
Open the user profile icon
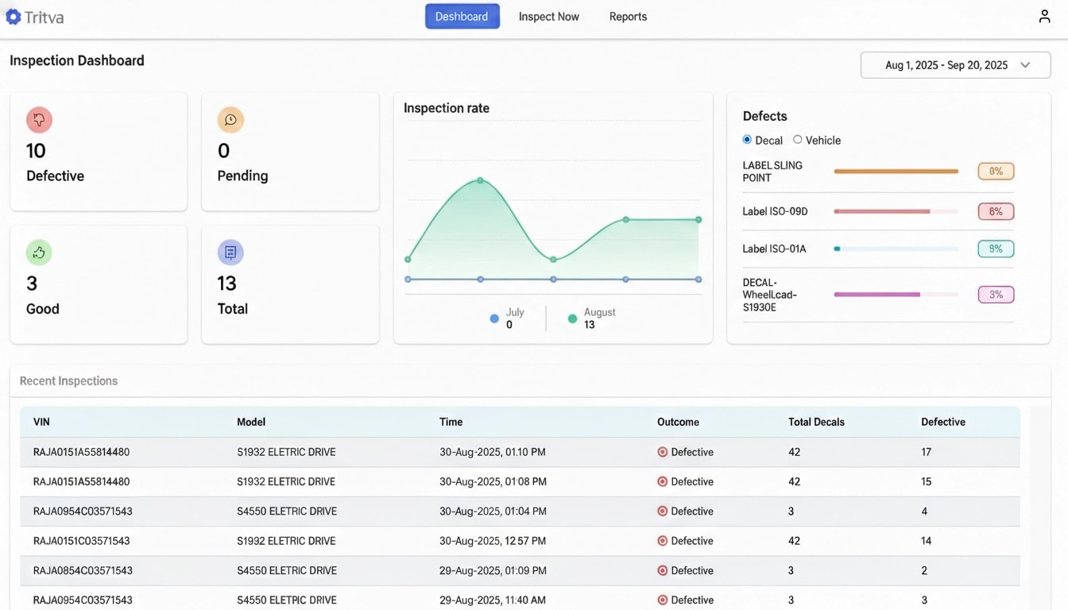point(1044,15)
